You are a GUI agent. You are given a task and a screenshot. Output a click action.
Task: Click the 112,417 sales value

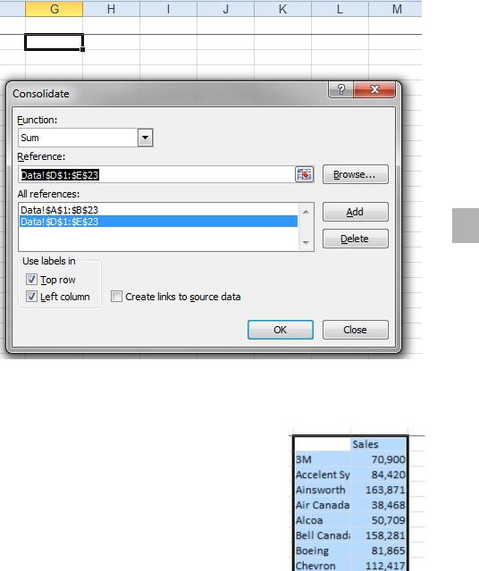pyautogui.click(x=379, y=566)
